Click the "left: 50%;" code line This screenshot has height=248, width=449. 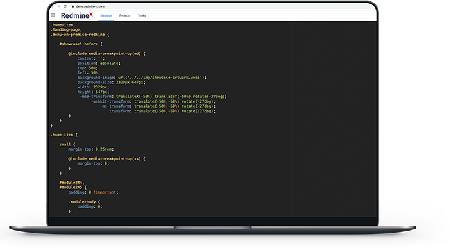coord(89,72)
